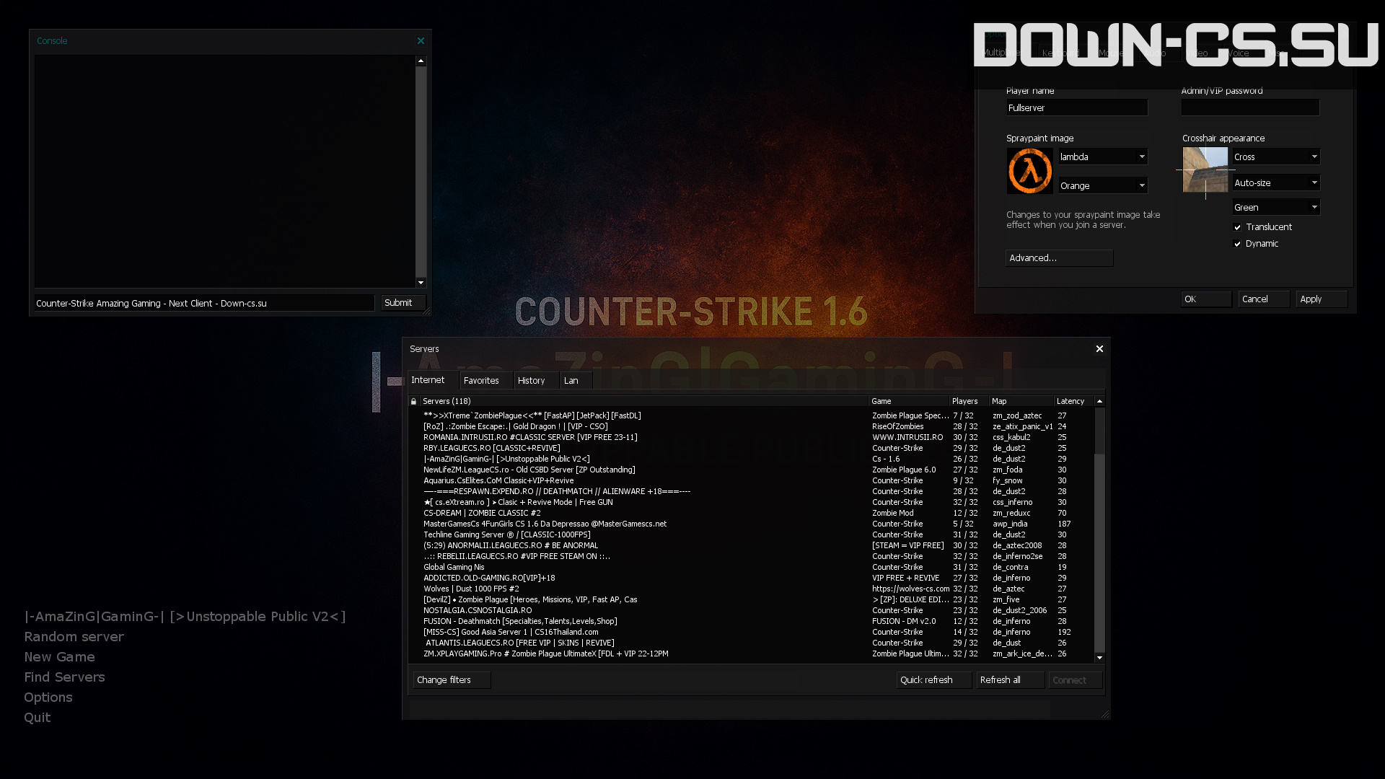Click the Refresh all button
The width and height of the screenshot is (1385, 779).
click(1010, 680)
